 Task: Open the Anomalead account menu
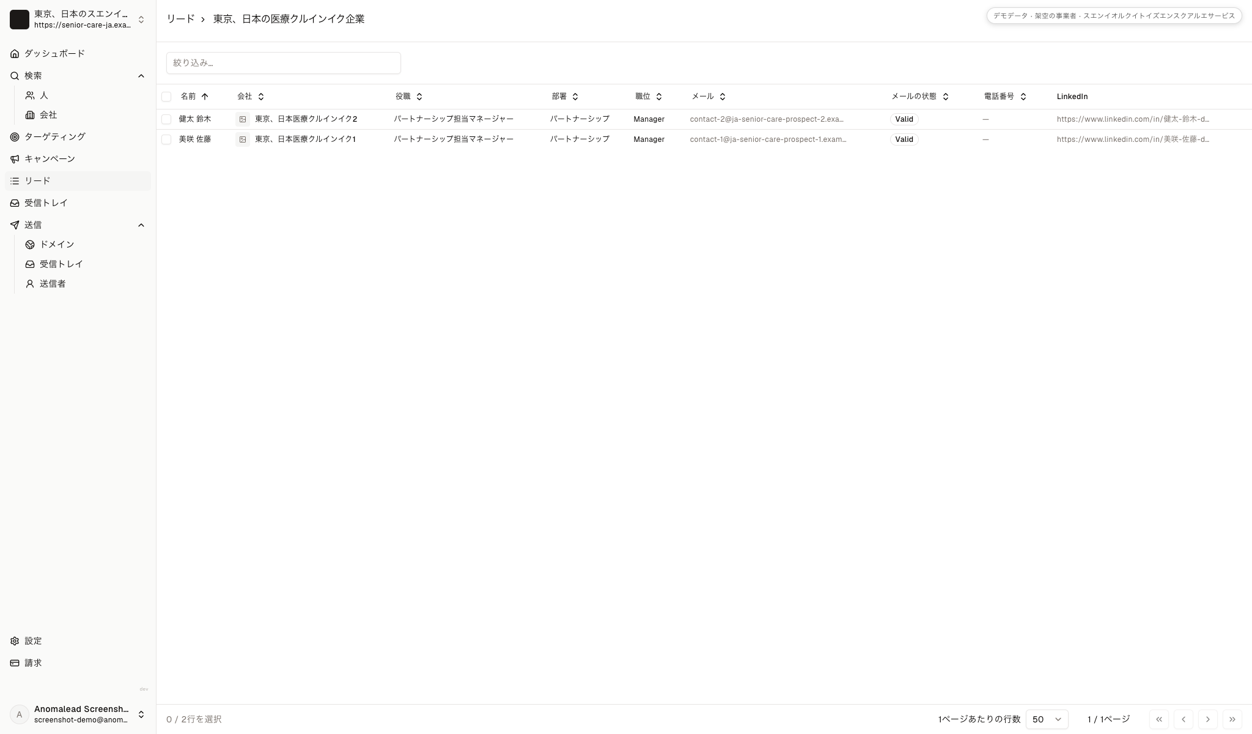(x=78, y=714)
